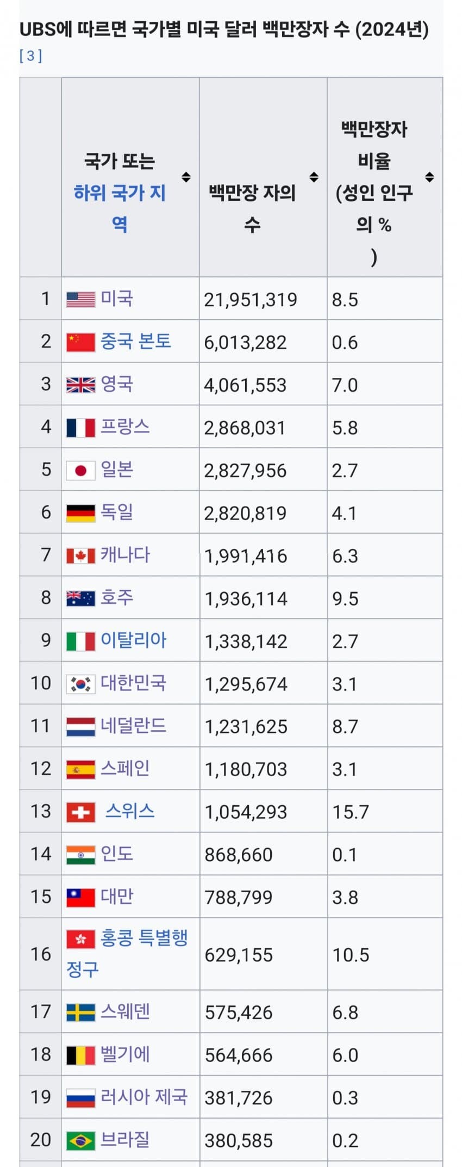Click the Sweden flag icon
The image size is (462, 1167).
80,1012
